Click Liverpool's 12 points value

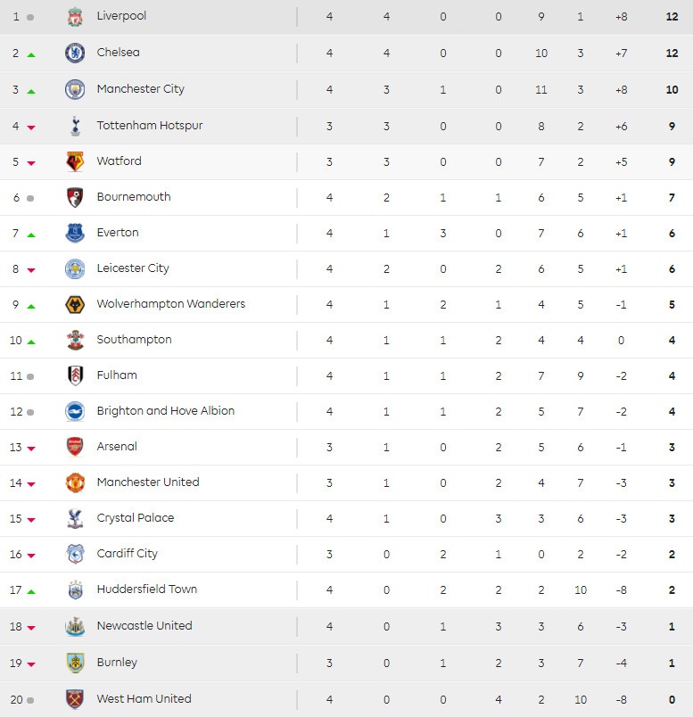point(672,16)
